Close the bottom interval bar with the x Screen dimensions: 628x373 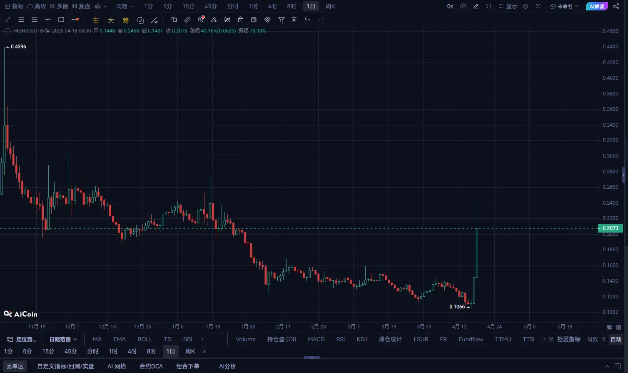coord(204,351)
